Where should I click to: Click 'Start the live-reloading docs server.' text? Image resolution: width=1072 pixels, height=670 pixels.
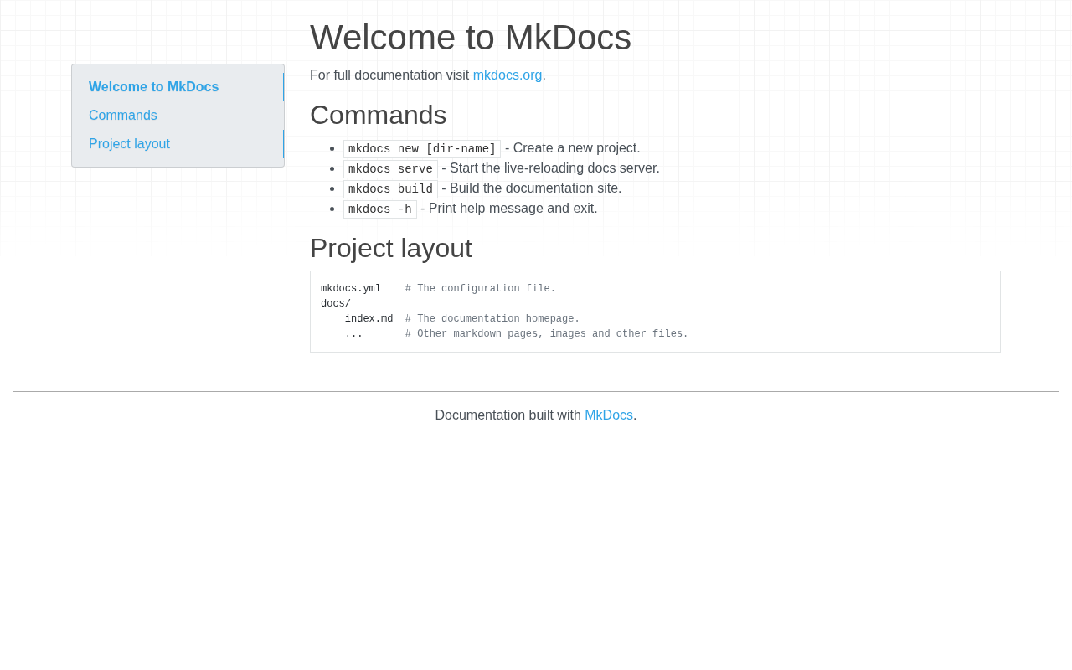pos(554,168)
